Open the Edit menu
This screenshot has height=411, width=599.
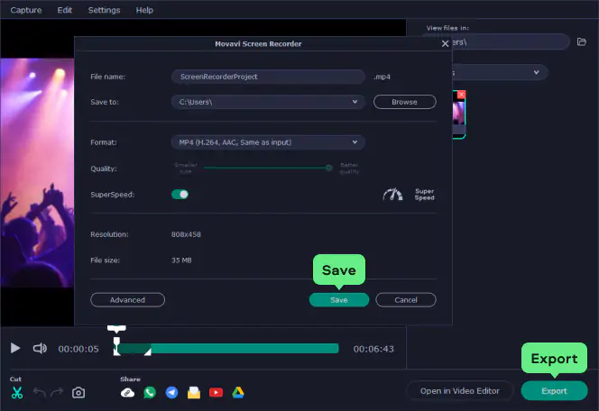tap(65, 10)
